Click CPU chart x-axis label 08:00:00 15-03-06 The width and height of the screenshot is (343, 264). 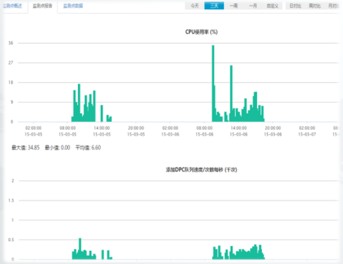click(204, 131)
